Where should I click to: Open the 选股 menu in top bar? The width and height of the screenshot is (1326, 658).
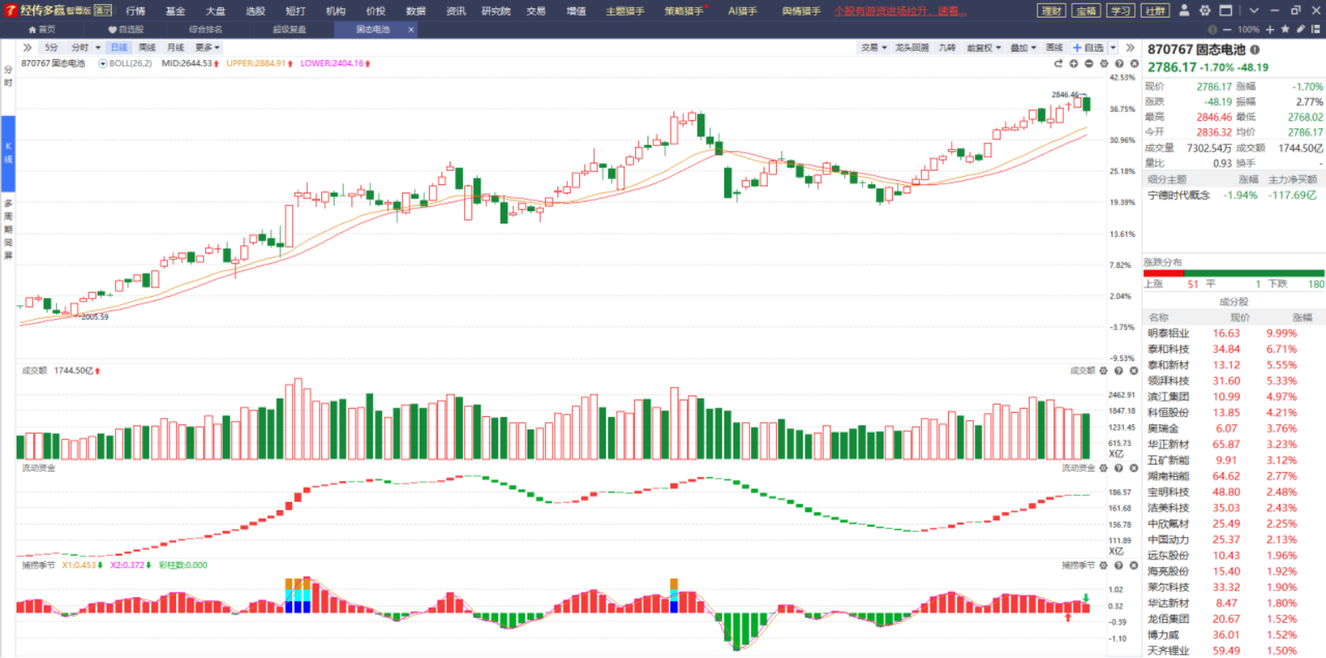pos(255,11)
